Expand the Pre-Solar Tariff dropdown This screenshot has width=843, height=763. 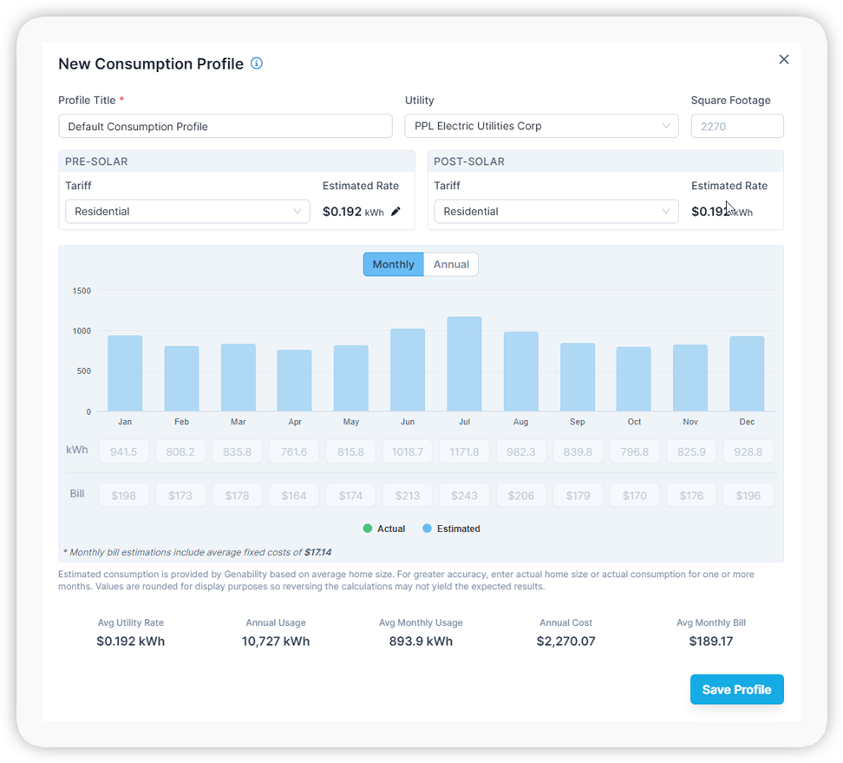click(187, 210)
